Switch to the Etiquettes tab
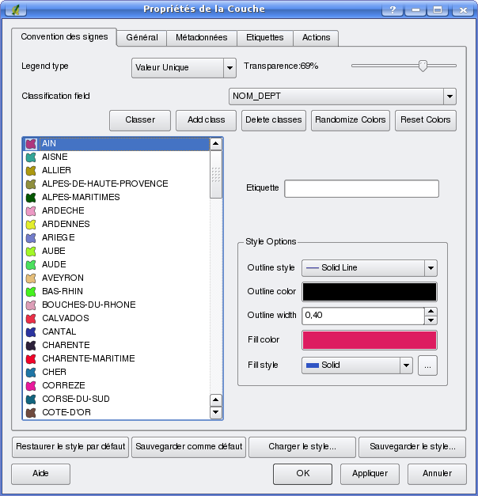 point(264,38)
